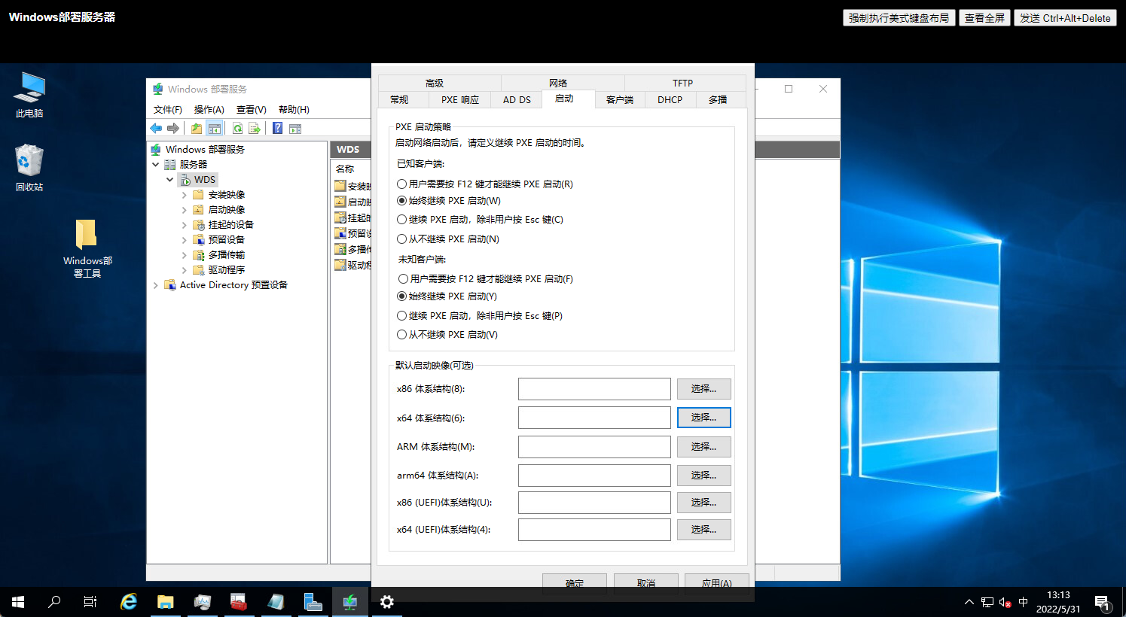Click the muted speaker tray icon
The image size is (1126, 617).
coord(1005,602)
